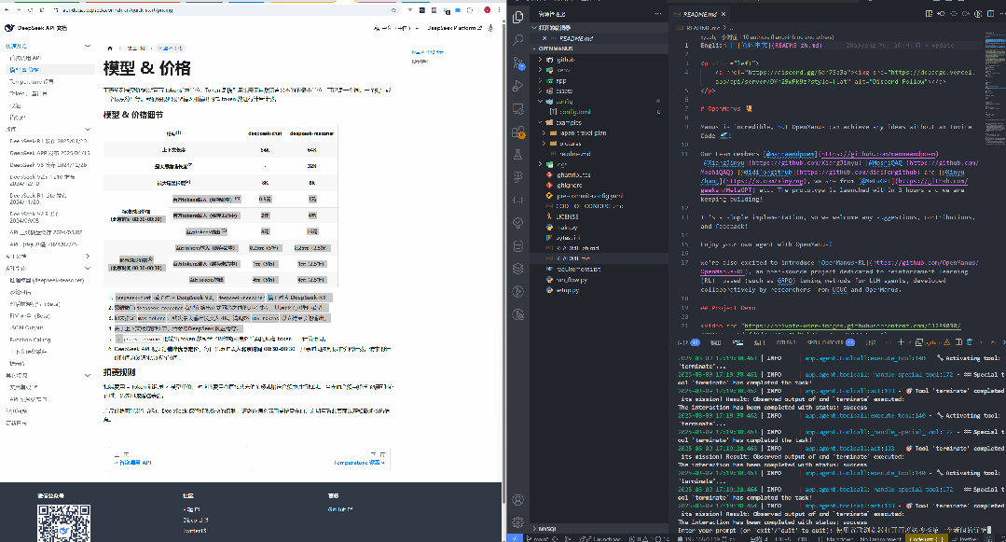Go back using the Chrome back arrow
Viewport: 1006px width, 542px height.
pyautogui.click(x=7, y=10)
